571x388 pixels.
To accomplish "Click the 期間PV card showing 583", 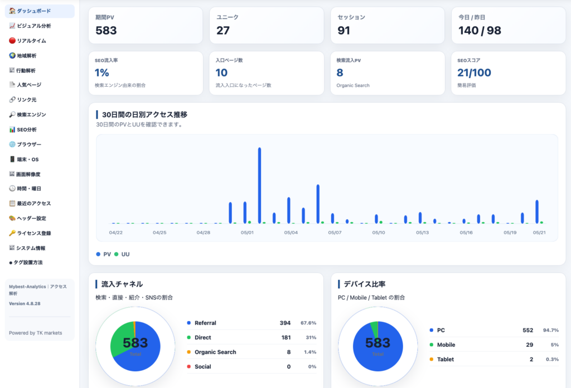I will click(146, 26).
